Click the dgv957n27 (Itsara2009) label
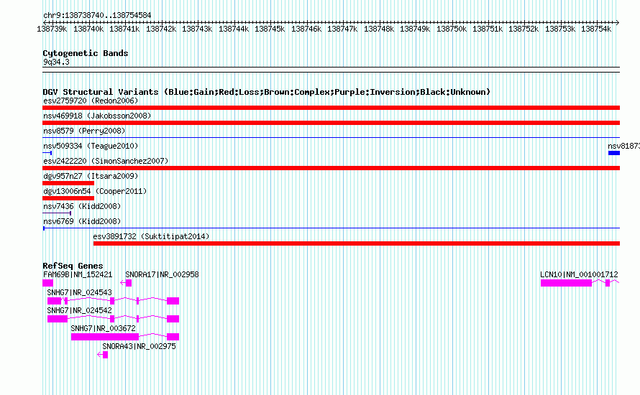 (x=91, y=176)
